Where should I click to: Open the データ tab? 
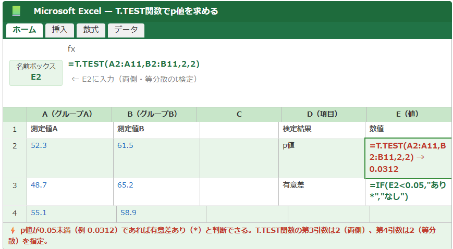126,30
